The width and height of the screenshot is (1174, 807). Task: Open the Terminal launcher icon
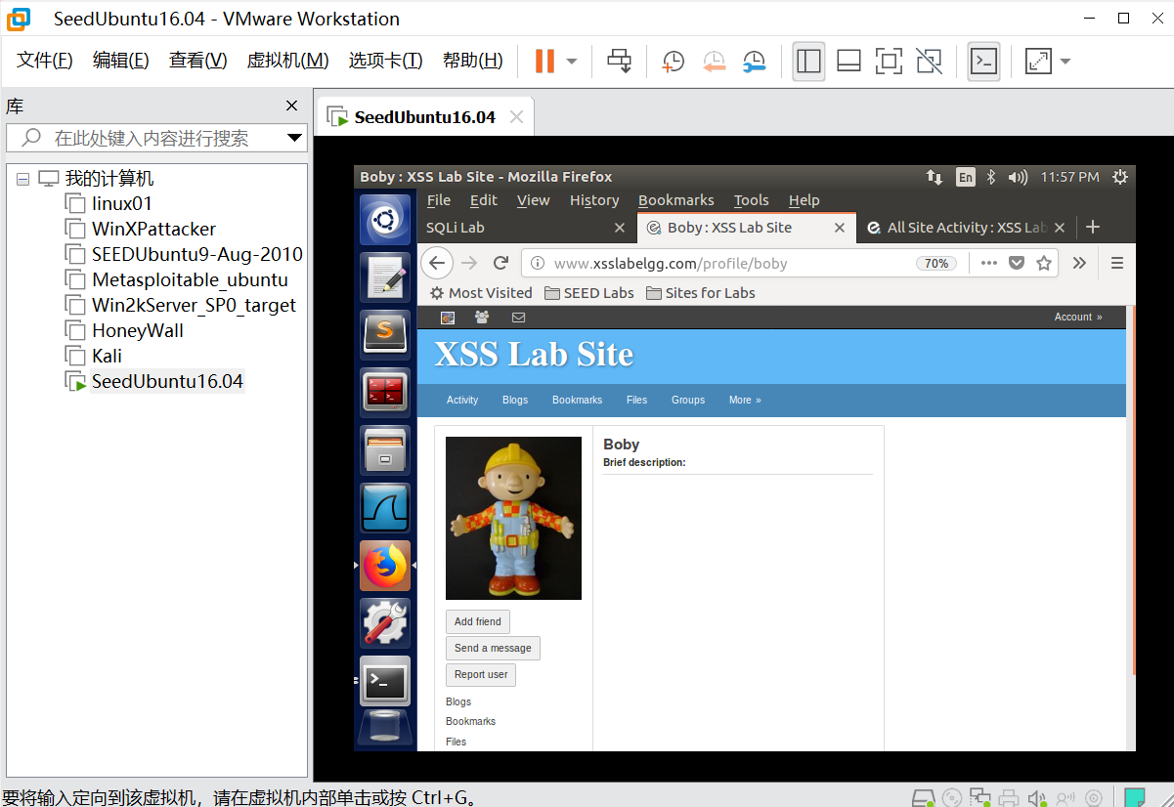[x=385, y=681]
